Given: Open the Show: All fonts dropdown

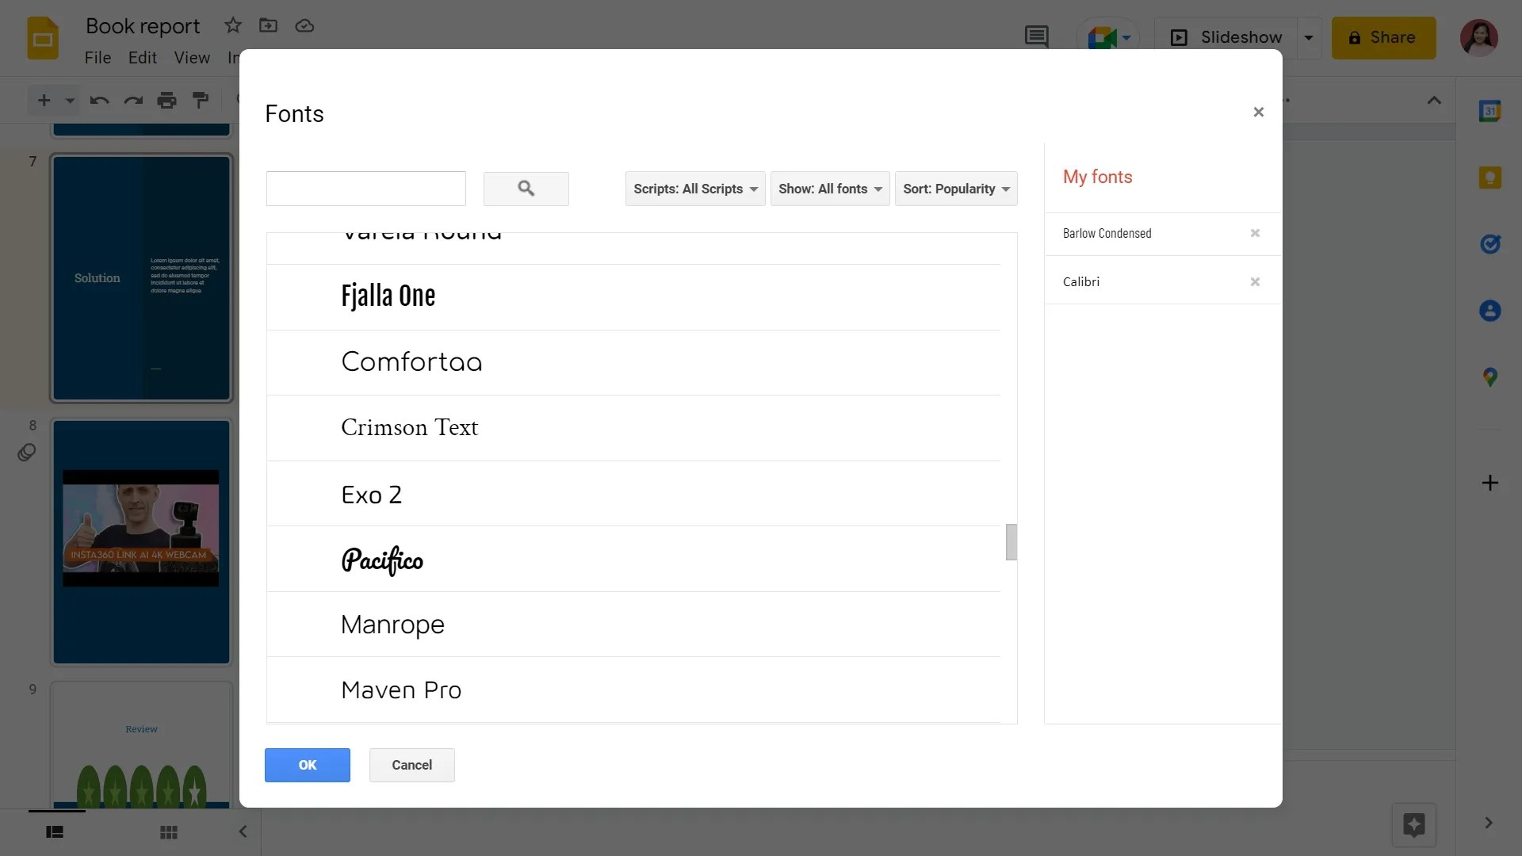Looking at the screenshot, I should 829,189.
